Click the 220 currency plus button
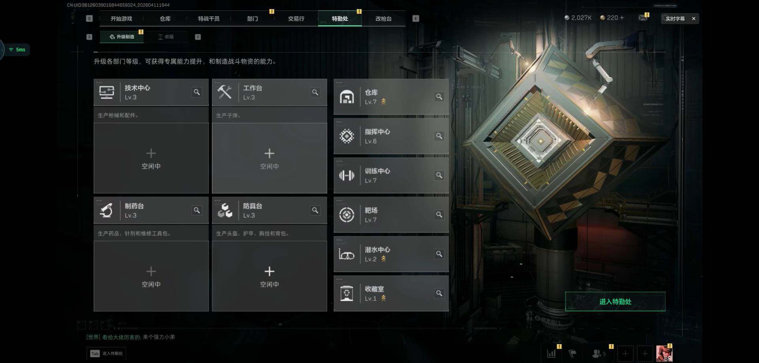Screen dimensions: 759x363 [x=622, y=18]
